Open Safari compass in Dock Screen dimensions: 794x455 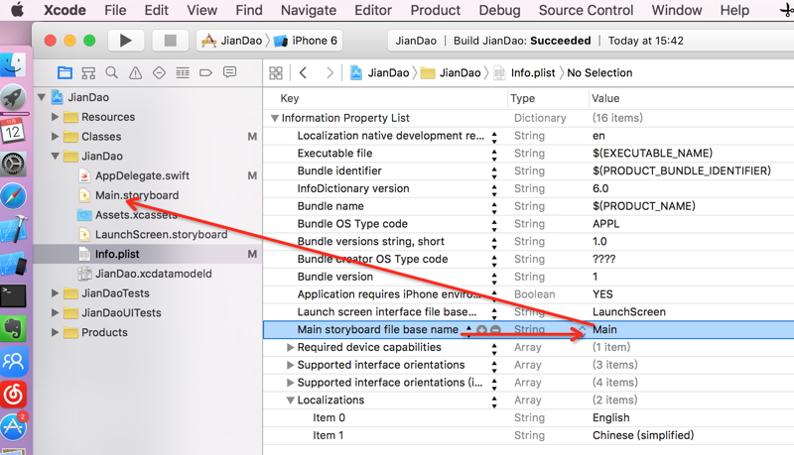click(13, 196)
